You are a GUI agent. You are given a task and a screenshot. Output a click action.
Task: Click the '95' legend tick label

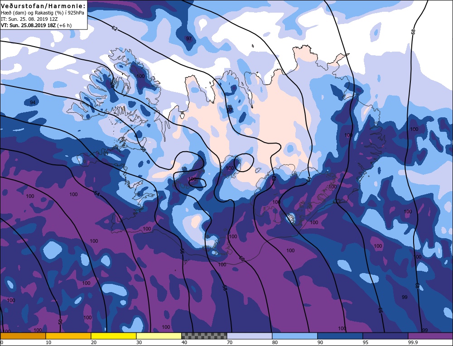pos(366,342)
